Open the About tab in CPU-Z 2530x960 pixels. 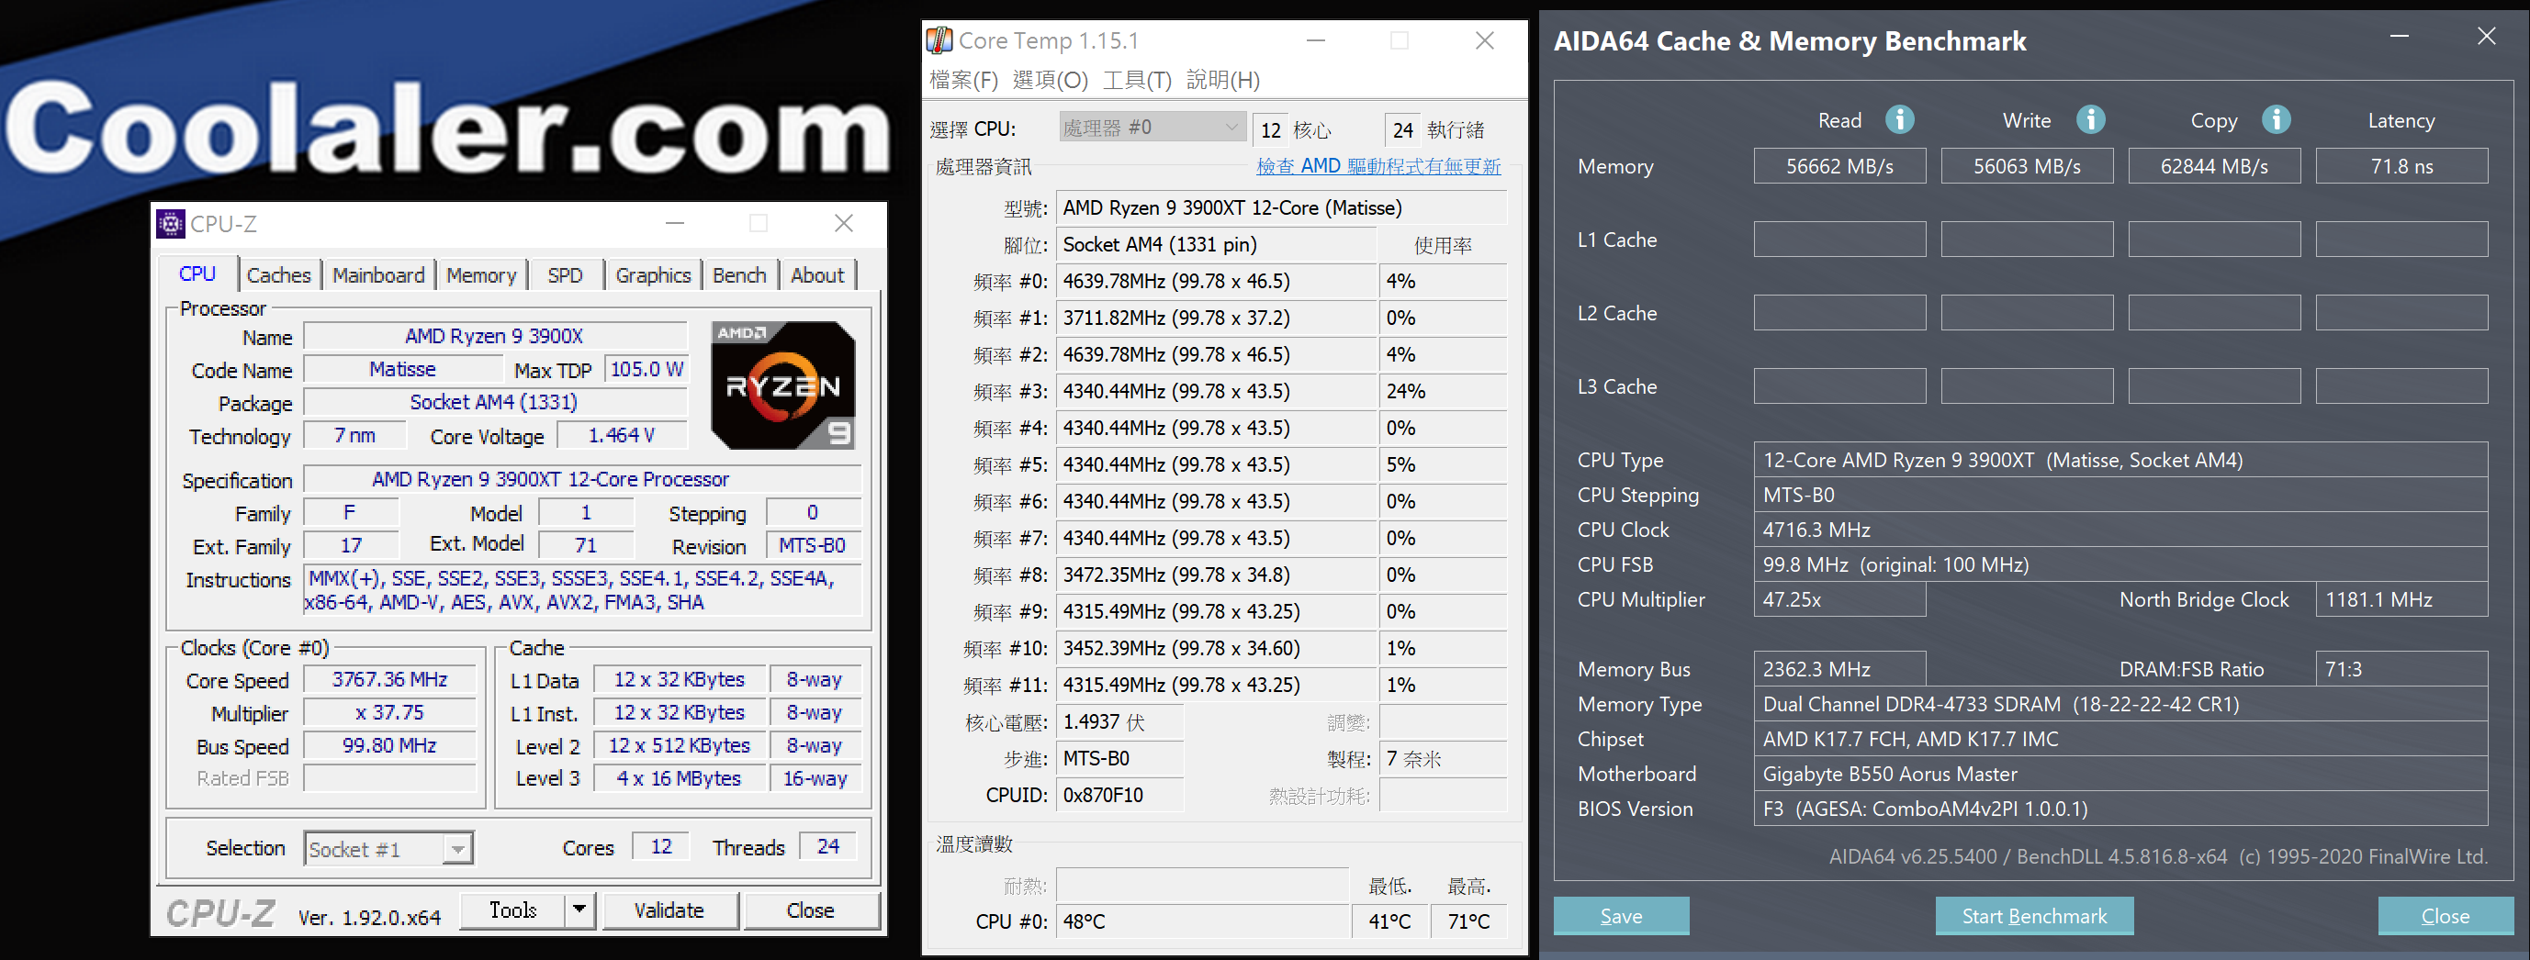click(817, 274)
